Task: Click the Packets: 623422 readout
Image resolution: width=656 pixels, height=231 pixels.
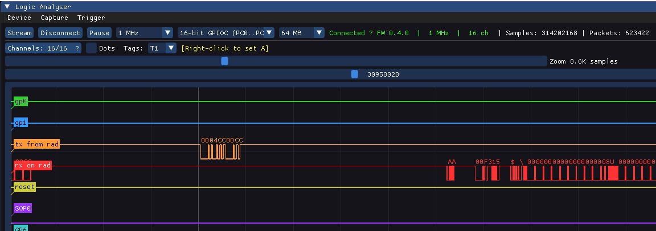Action: coord(619,33)
